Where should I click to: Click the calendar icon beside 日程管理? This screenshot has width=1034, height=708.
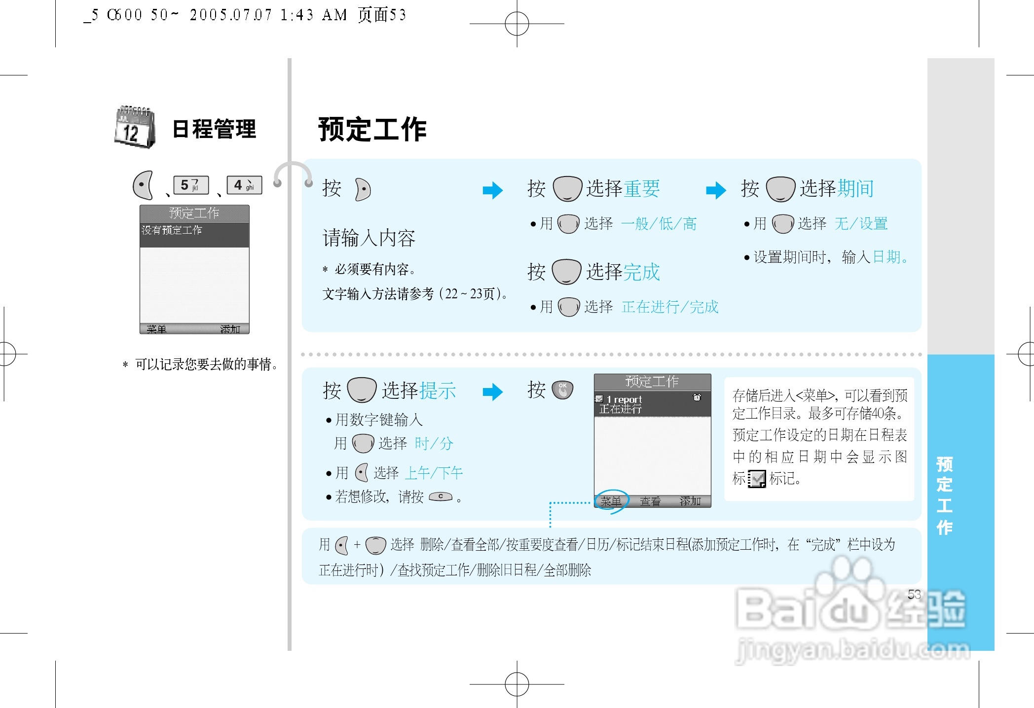click(x=134, y=127)
